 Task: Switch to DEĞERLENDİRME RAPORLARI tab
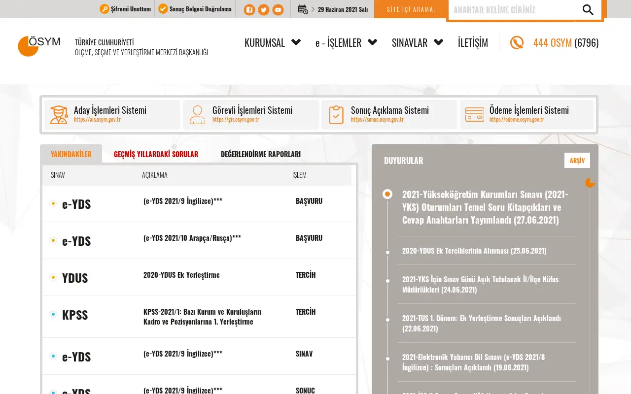(261, 154)
